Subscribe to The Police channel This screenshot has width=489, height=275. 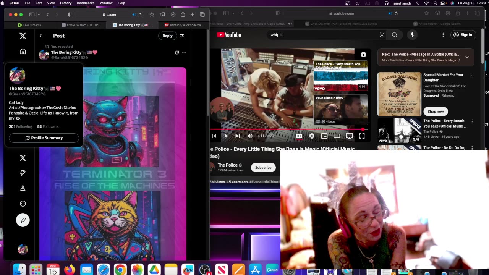point(263,168)
